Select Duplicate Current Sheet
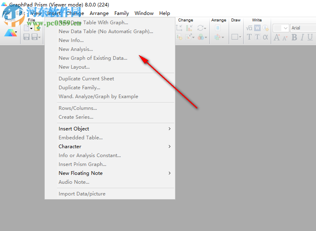Viewport: 316px width, 231px height. click(110, 78)
